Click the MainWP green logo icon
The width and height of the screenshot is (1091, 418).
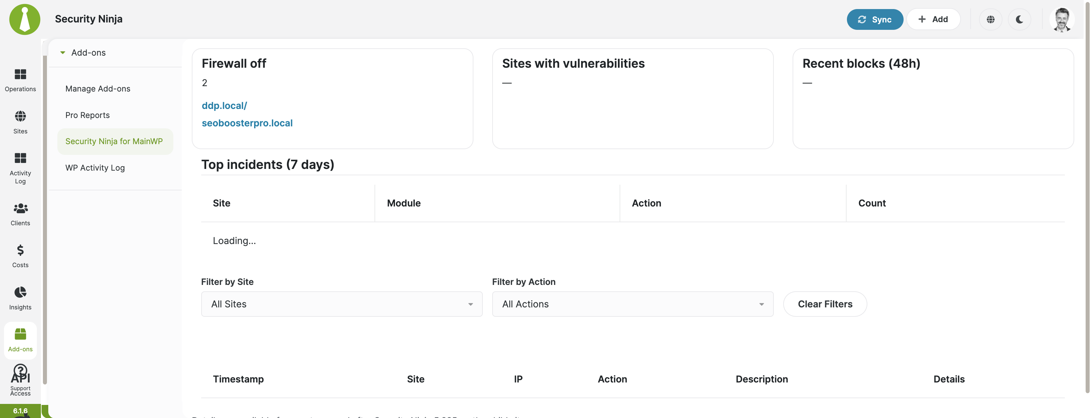point(24,19)
